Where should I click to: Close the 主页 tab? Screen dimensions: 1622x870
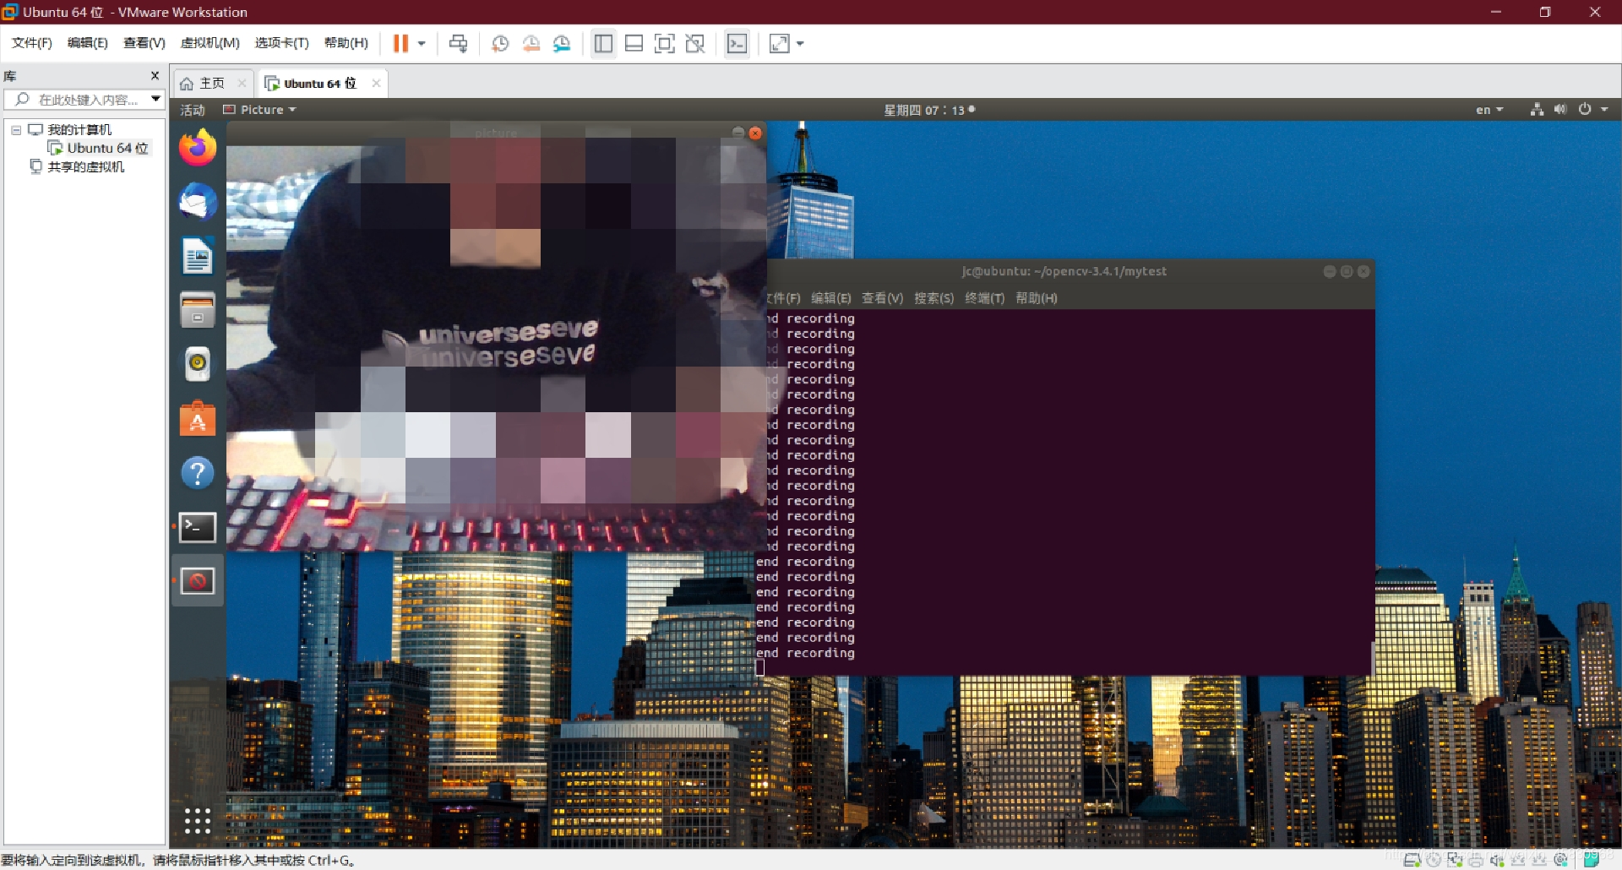click(242, 83)
